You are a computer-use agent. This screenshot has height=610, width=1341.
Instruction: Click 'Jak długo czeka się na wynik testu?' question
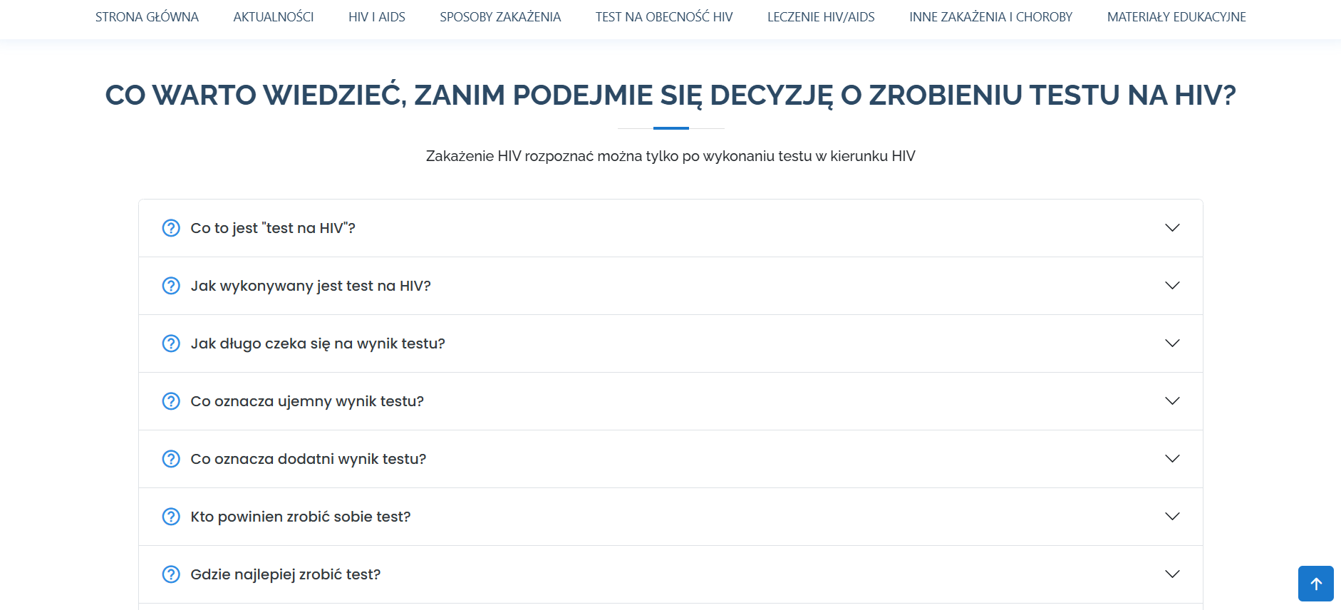[x=318, y=343]
